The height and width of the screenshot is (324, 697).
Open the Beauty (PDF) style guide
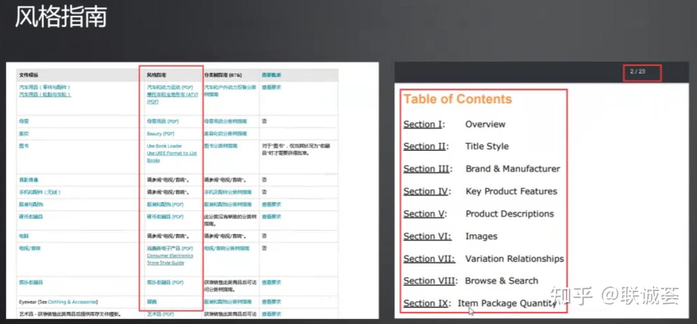coord(161,133)
